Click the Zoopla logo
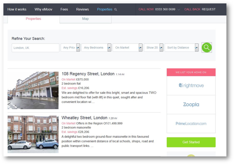This screenshot has width=234, height=164. click(x=191, y=105)
